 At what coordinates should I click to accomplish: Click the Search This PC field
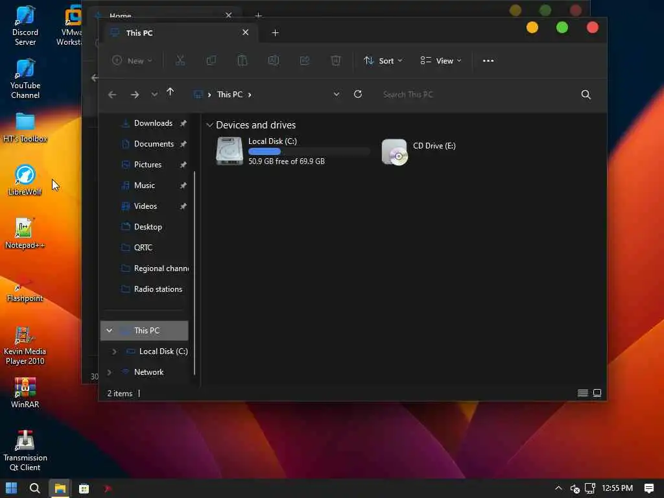(x=478, y=95)
